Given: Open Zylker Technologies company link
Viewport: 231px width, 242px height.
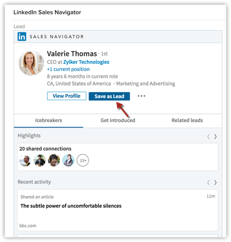Looking at the screenshot, I should 86,62.
